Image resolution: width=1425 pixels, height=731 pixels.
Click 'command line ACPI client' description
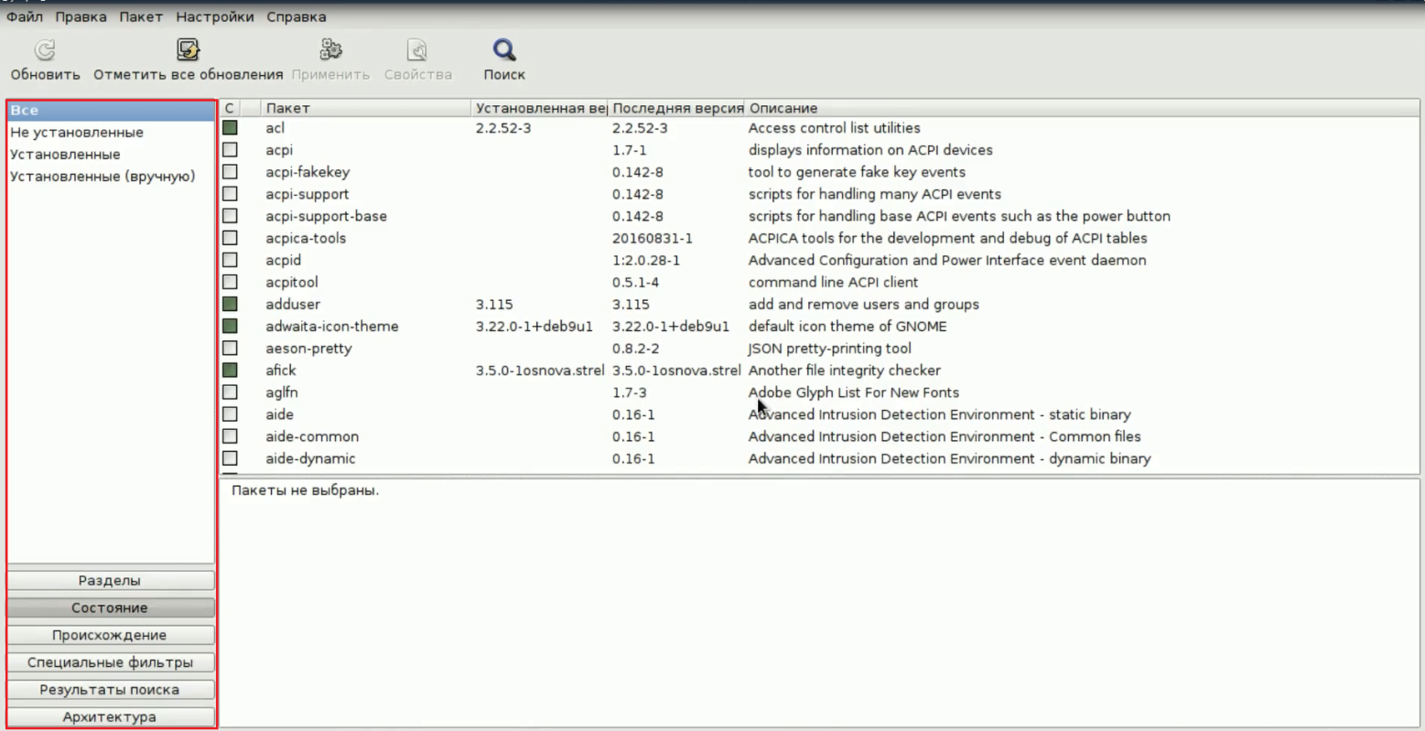(x=833, y=282)
